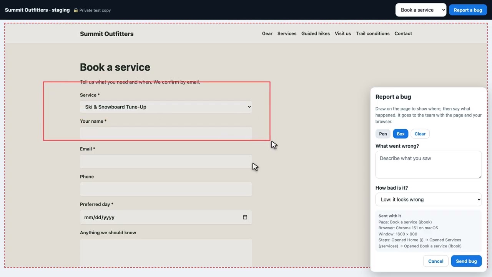
Task: Click the Summit Outfitters site logo text
Action: [x=107, y=34]
